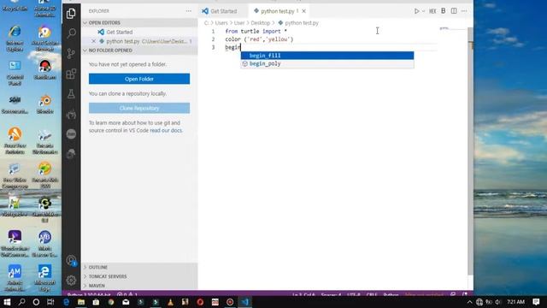Open the Testing flask view
Screen dimensions: 547x308
click(71, 93)
